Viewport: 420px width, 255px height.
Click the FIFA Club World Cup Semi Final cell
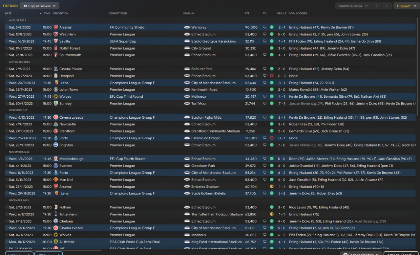pos(135,242)
